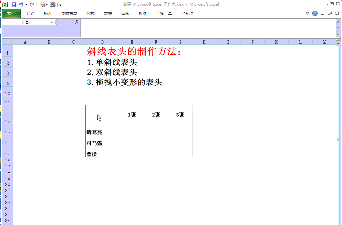This screenshot has width=342, height=225.
Task: Open the 文件 File tab
Action: pos(11,13)
